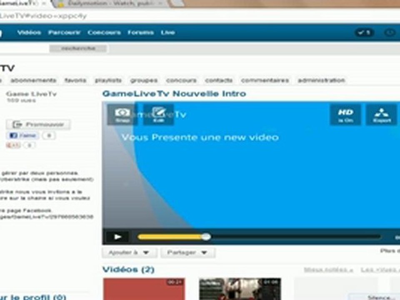
Task: Switch to the abonnements tab
Action: 33,80
